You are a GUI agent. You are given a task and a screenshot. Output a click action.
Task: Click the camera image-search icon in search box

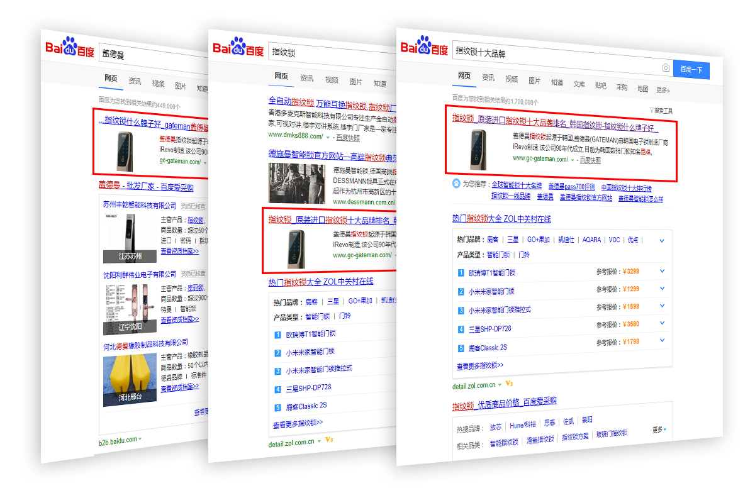pos(666,68)
